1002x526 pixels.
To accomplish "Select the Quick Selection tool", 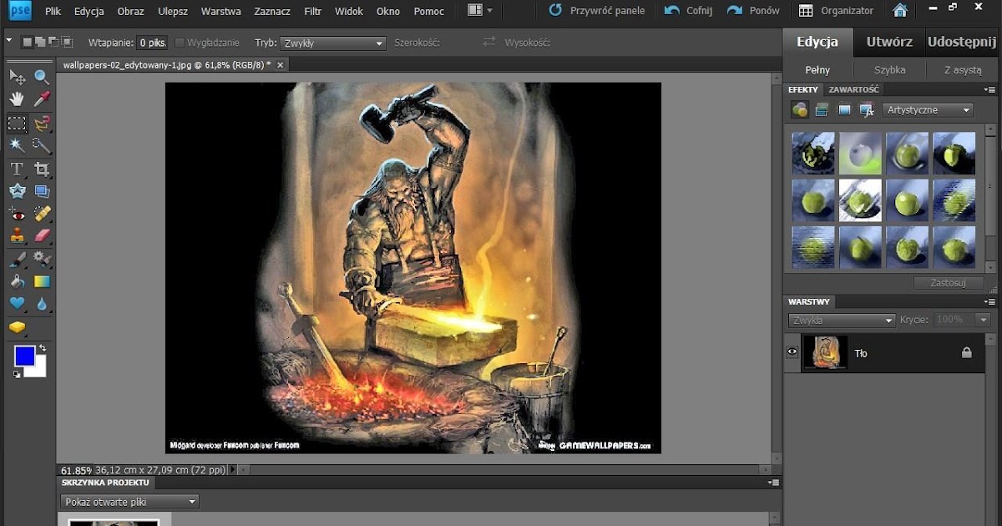I will coord(42,145).
